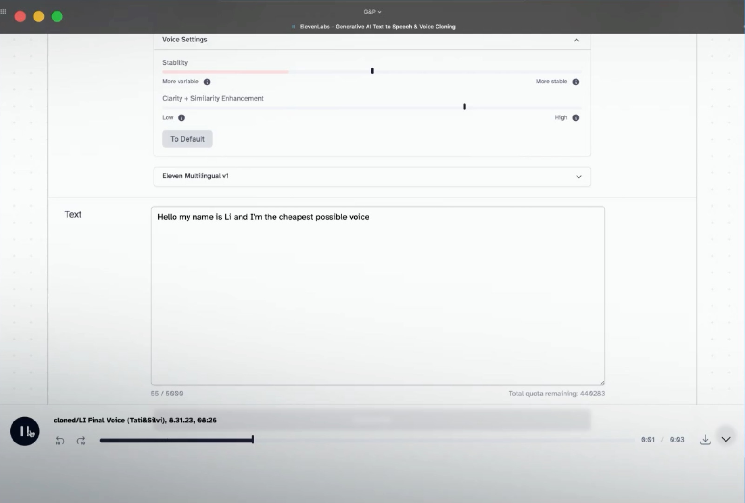
Task: Reset sliders with To Default button
Action: pyautogui.click(x=187, y=139)
